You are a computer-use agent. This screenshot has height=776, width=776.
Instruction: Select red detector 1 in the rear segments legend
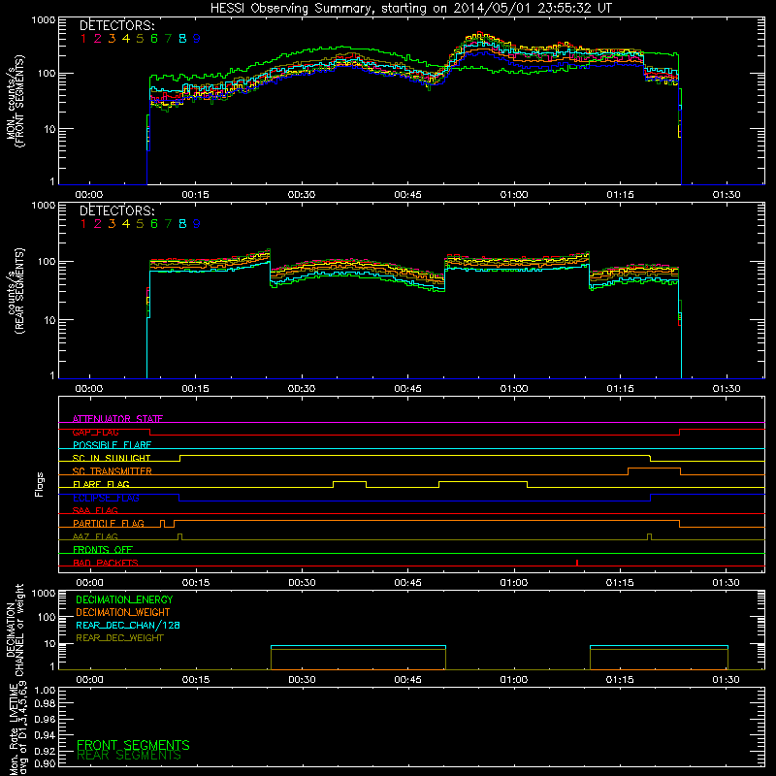(83, 224)
